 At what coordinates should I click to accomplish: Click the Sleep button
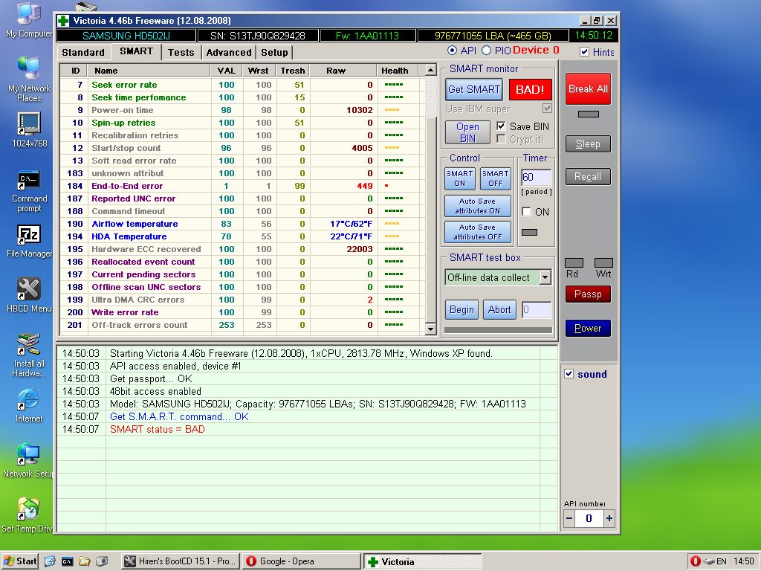pos(588,143)
